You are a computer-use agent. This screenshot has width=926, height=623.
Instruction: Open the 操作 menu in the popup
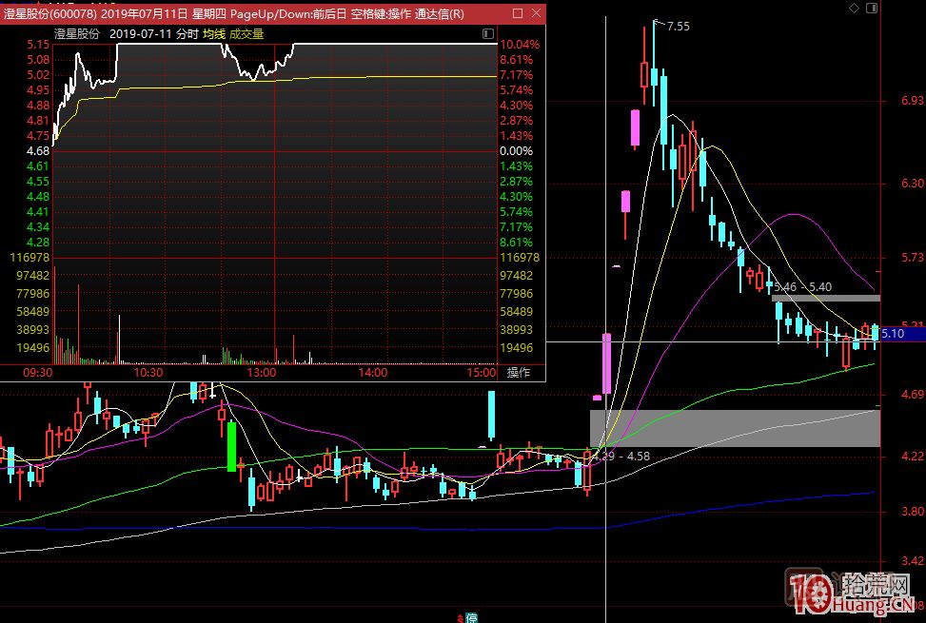519,373
